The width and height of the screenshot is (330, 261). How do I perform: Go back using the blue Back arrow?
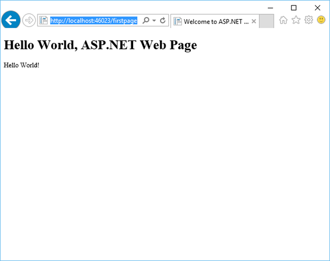point(10,20)
